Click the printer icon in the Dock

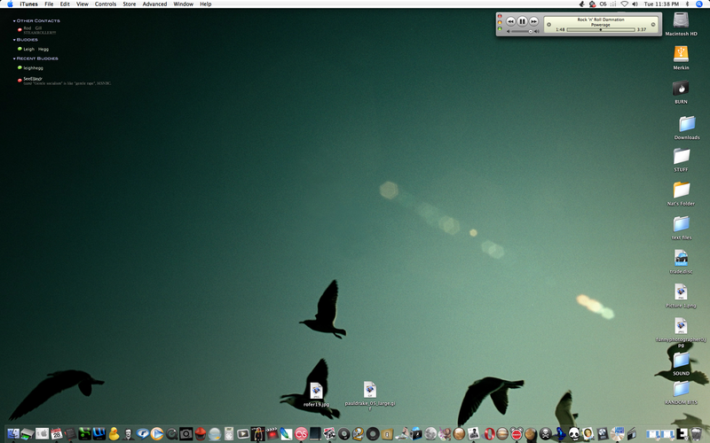coord(28,435)
